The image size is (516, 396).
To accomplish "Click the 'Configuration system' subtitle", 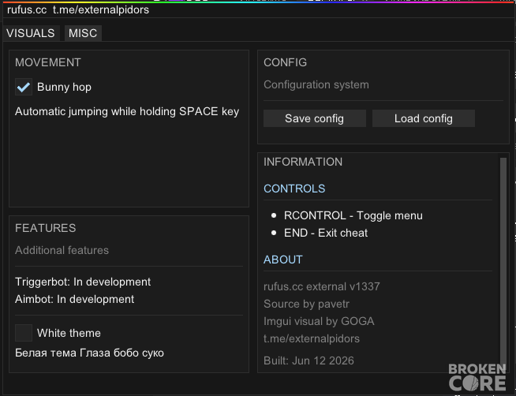I will point(316,84).
